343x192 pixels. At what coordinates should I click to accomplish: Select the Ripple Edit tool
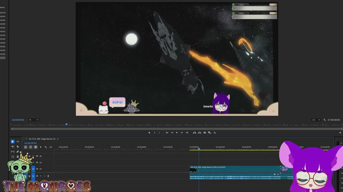click(13, 147)
